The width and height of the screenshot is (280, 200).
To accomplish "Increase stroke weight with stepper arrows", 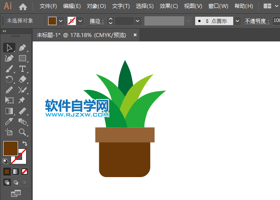I will tap(110, 19).
